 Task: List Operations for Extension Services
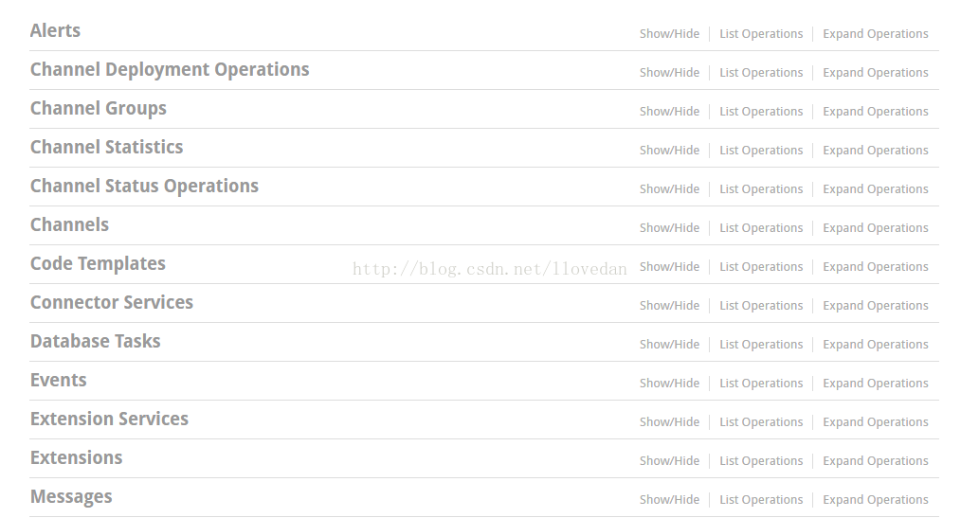pyautogui.click(x=761, y=422)
